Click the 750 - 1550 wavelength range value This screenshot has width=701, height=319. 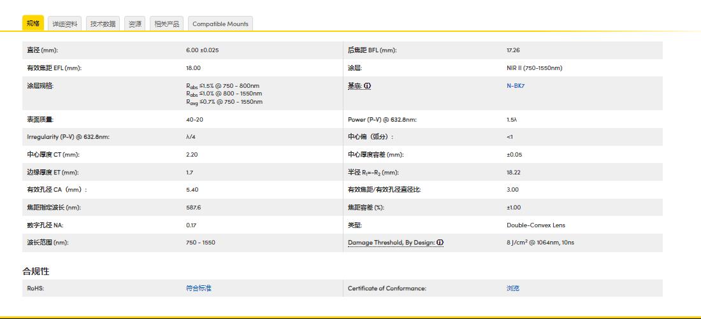(x=200, y=243)
